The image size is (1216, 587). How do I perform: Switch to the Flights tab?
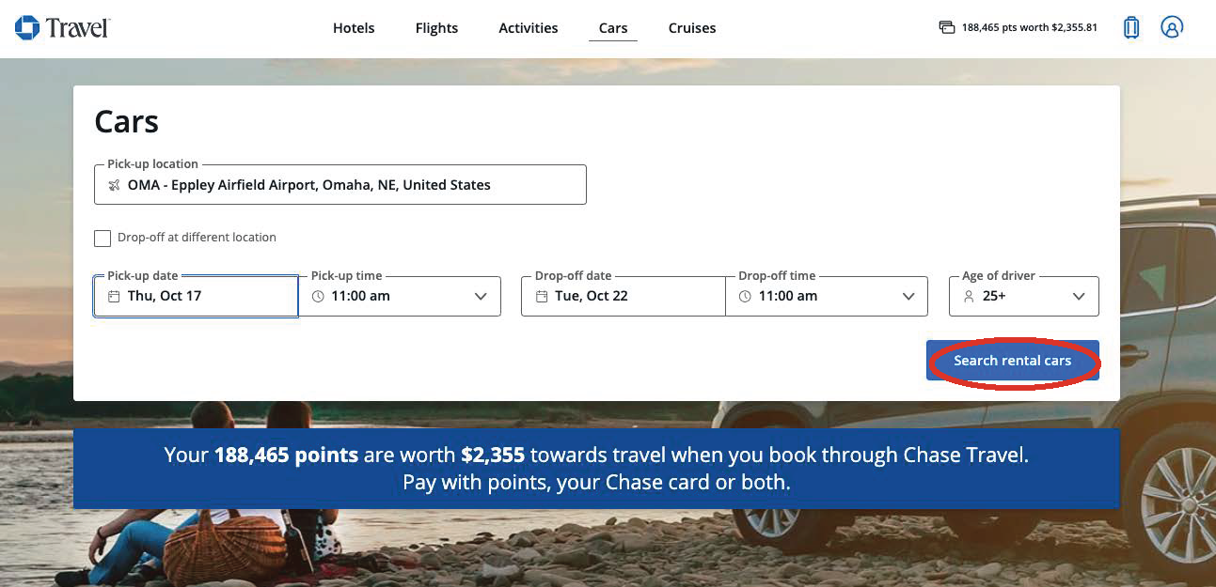436,28
